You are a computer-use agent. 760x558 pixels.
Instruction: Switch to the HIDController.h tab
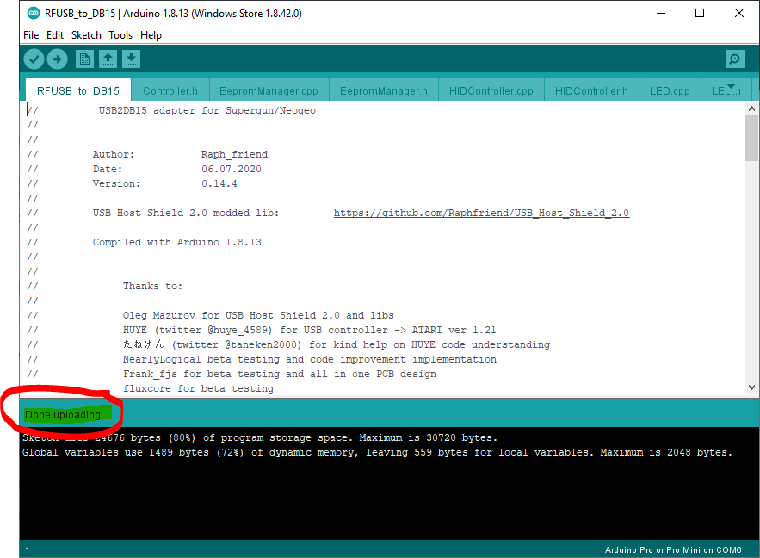click(x=591, y=90)
